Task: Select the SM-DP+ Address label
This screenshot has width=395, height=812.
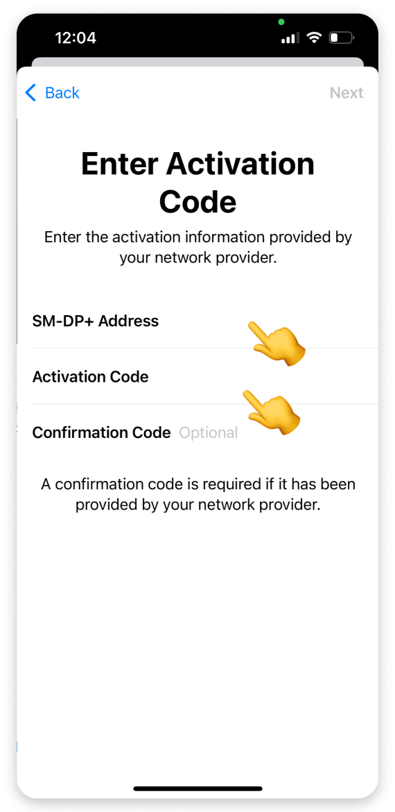Action: tap(96, 321)
